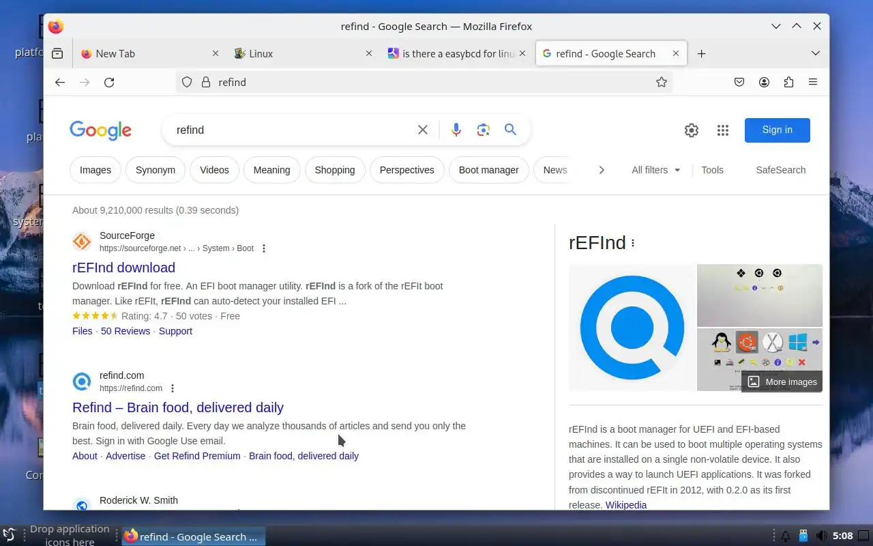Select the Synonym filter chip

pos(156,170)
